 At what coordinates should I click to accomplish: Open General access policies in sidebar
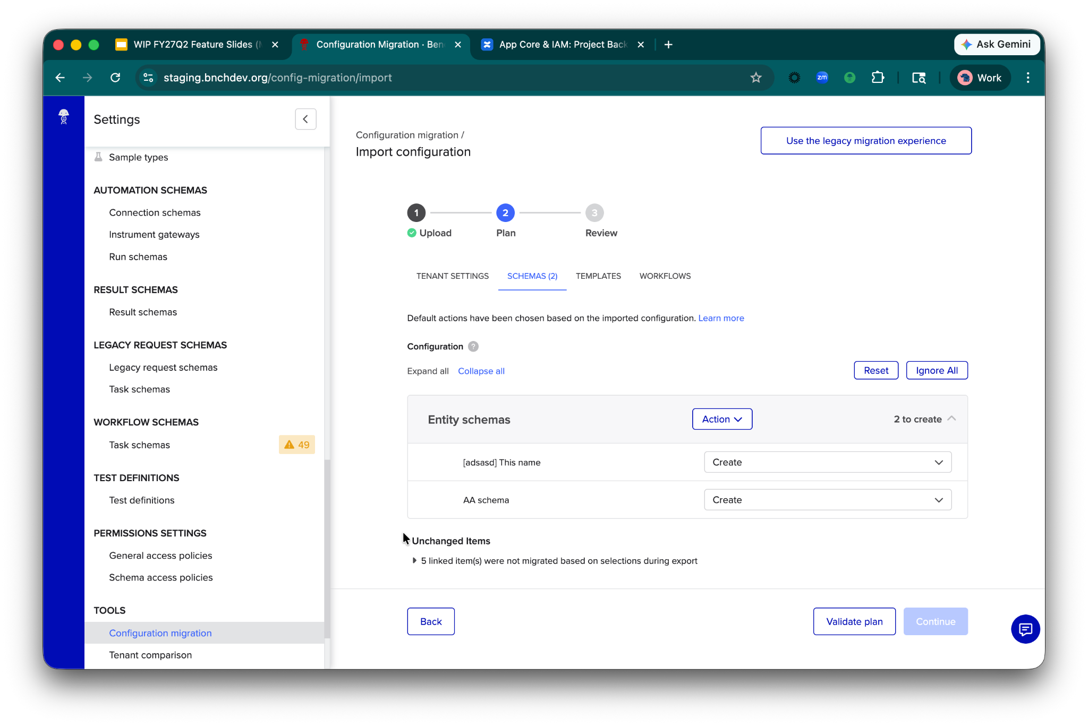(x=160, y=555)
